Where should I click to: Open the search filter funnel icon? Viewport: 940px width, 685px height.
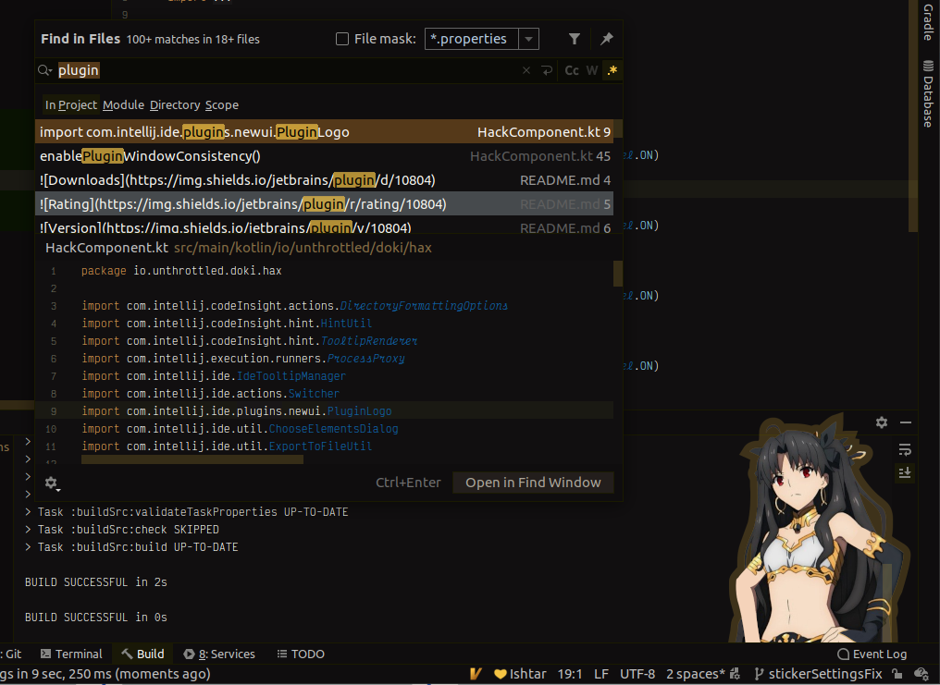tap(574, 39)
